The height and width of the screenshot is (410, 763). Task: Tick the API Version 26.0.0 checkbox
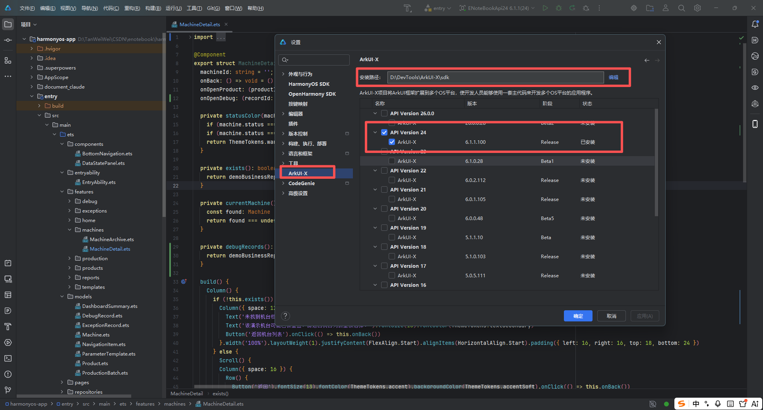[384, 113]
